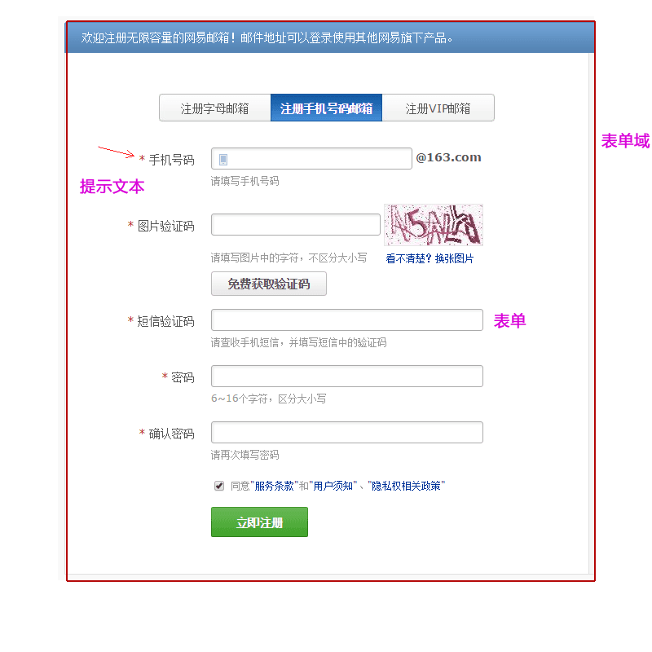Screen dimensions: 652x652
Task: Select the 注册手机号码邮箱 tab
Action: [x=327, y=108]
